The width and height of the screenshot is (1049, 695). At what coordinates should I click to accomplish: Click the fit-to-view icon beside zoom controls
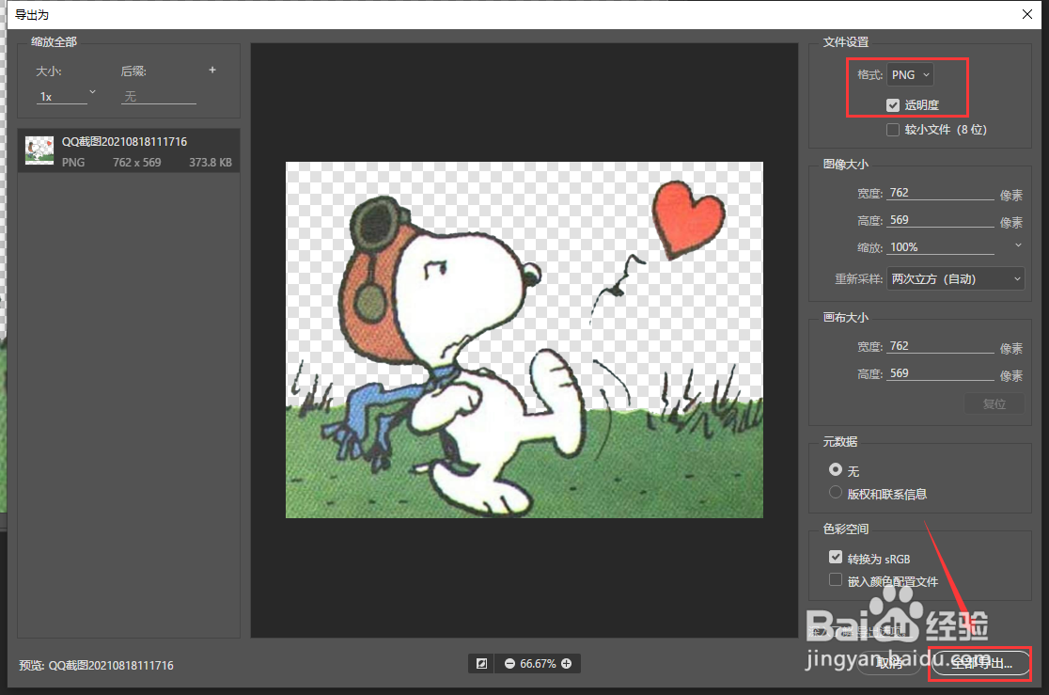coord(481,664)
